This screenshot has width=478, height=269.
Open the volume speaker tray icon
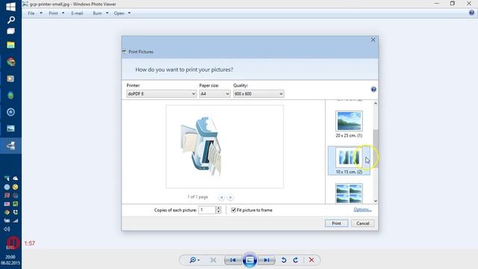(7, 229)
